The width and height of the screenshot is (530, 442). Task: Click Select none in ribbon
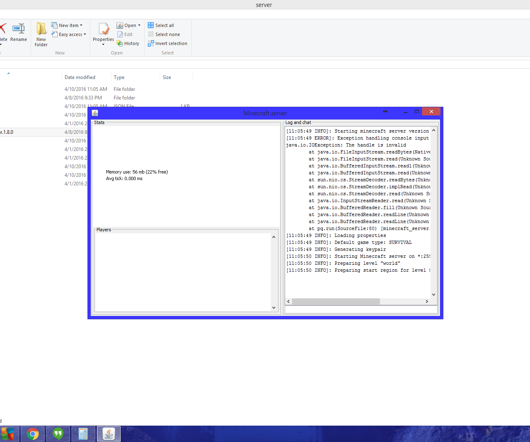pos(164,34)
